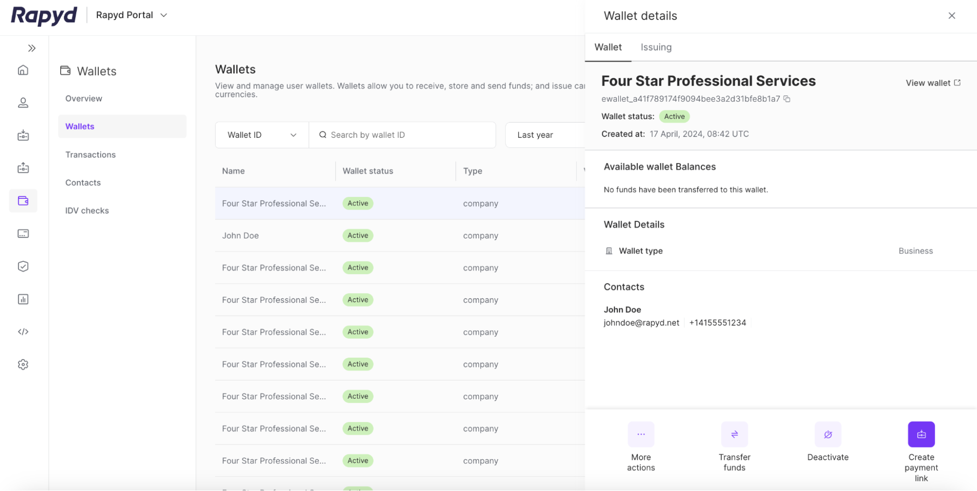Click the reports chart icon in the sidebar
Viewport: 977px width, 491px height.
[x=23, y=299]
